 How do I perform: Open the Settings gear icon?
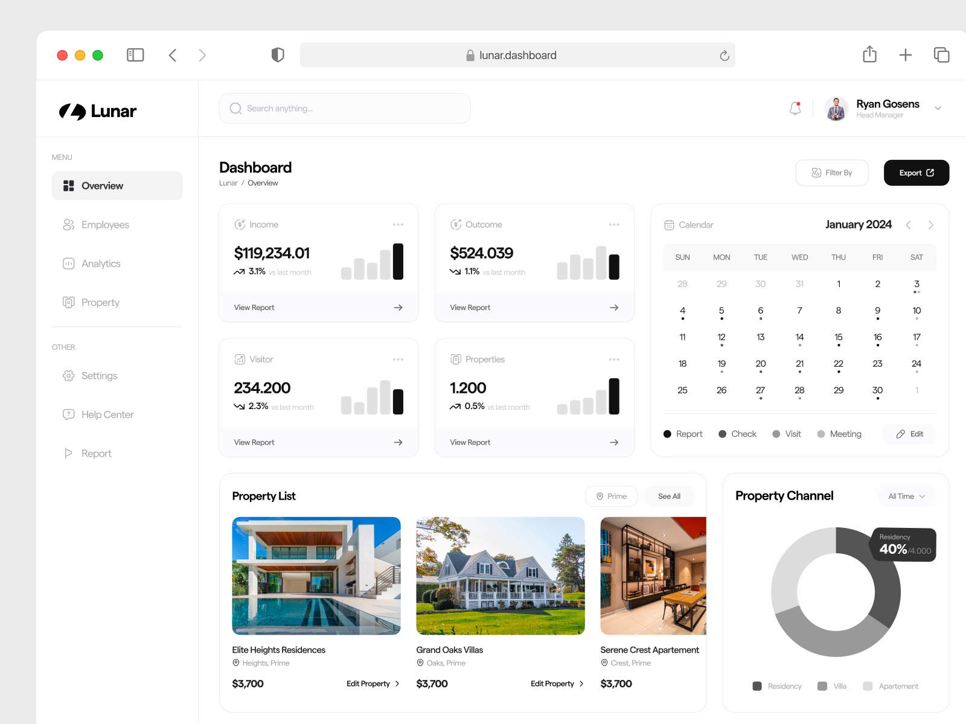coord(69,375)
